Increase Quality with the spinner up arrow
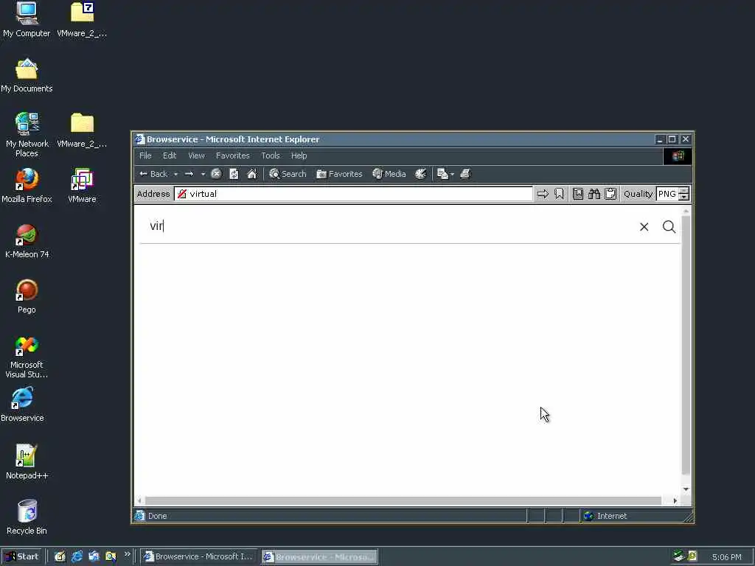 683,191
